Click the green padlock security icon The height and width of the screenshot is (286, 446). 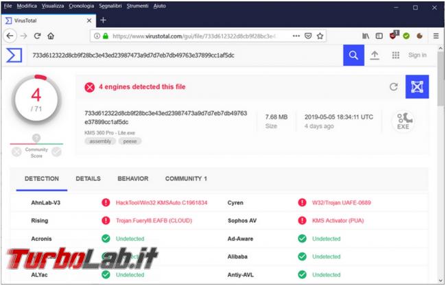pyautogui.click(x=106, y=36)
